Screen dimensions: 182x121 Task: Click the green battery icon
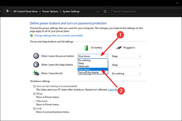pyautogui.click(x=86, y=48)
